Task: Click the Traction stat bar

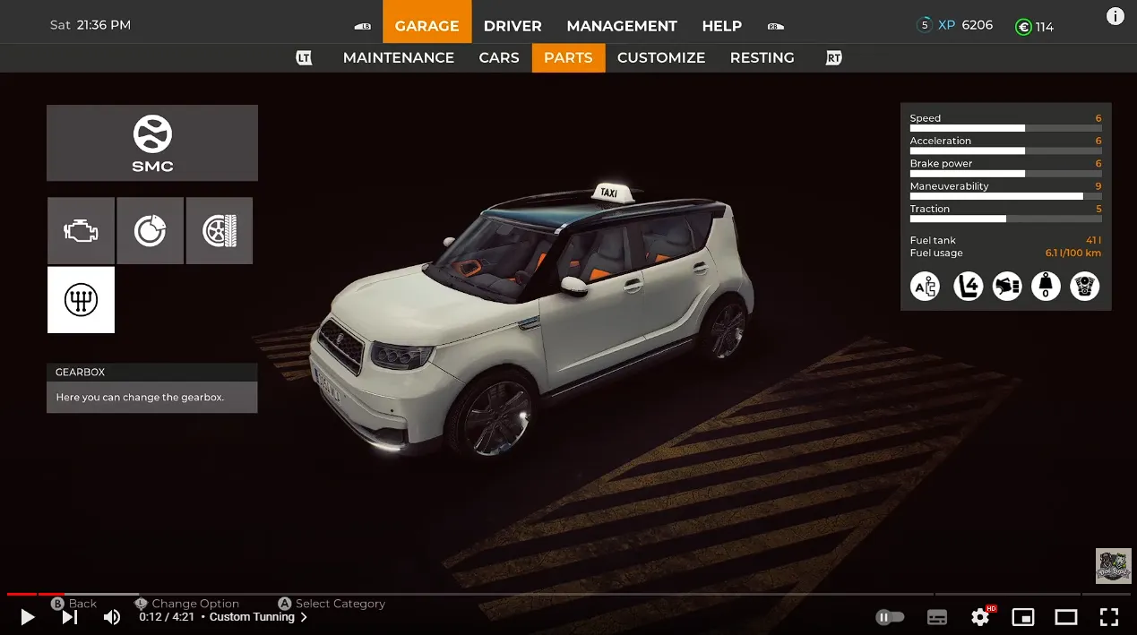Action: pyautogui.click(x=1005, y=219)
